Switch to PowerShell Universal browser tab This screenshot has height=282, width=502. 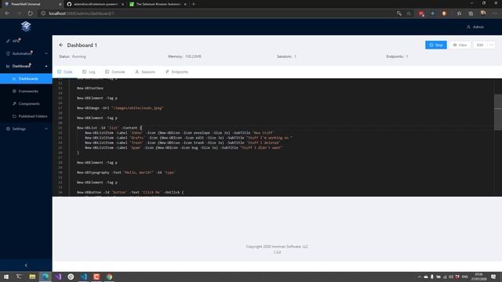(x=31, y=4)
